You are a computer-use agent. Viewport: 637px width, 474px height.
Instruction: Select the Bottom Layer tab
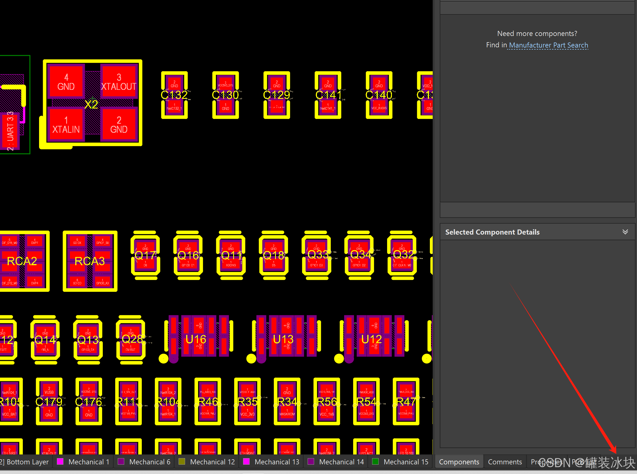pyautogui.click(x=27, y=462)
